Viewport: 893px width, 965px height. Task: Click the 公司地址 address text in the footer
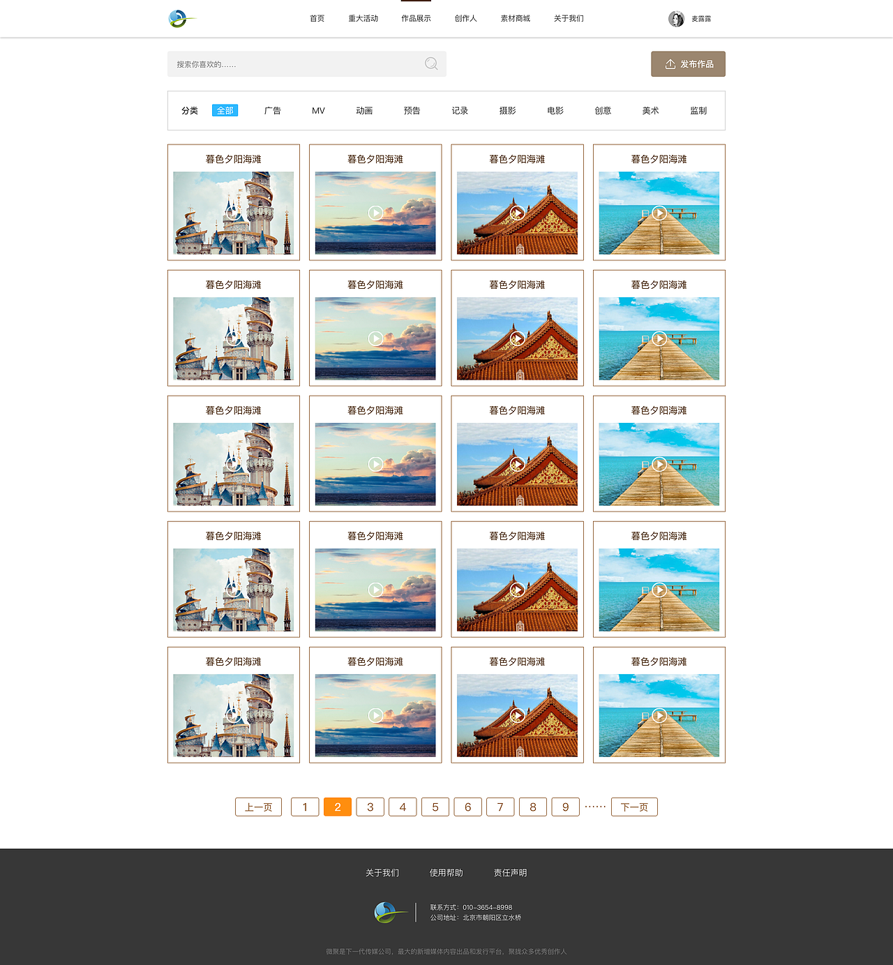(x=476, y=918)
